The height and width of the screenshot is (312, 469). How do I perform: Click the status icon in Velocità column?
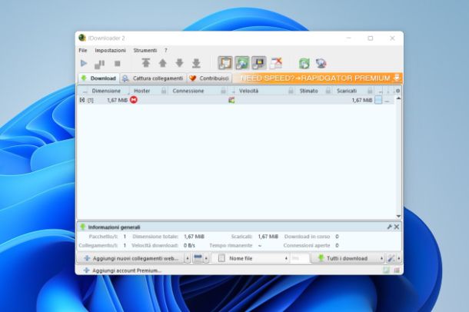coord(231,100)
